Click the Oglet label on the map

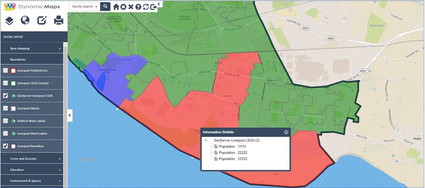click(277, 174)
